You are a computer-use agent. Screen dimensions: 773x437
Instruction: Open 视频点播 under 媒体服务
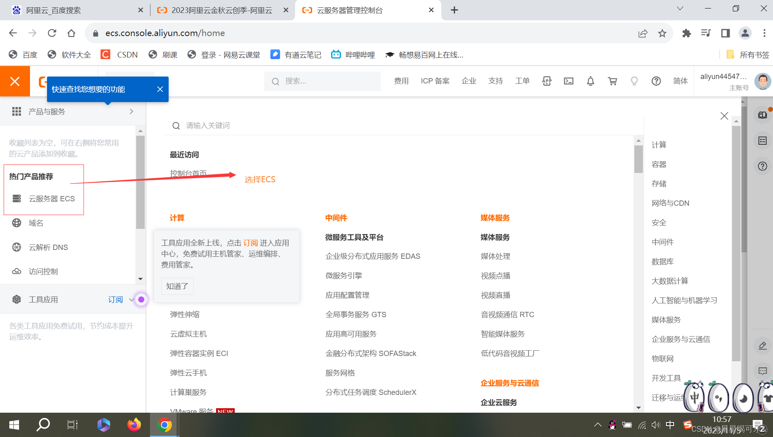click(495, 276)
